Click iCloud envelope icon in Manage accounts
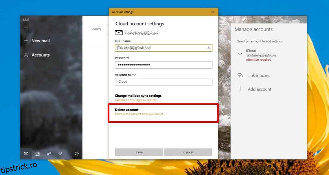 (240, 55)
